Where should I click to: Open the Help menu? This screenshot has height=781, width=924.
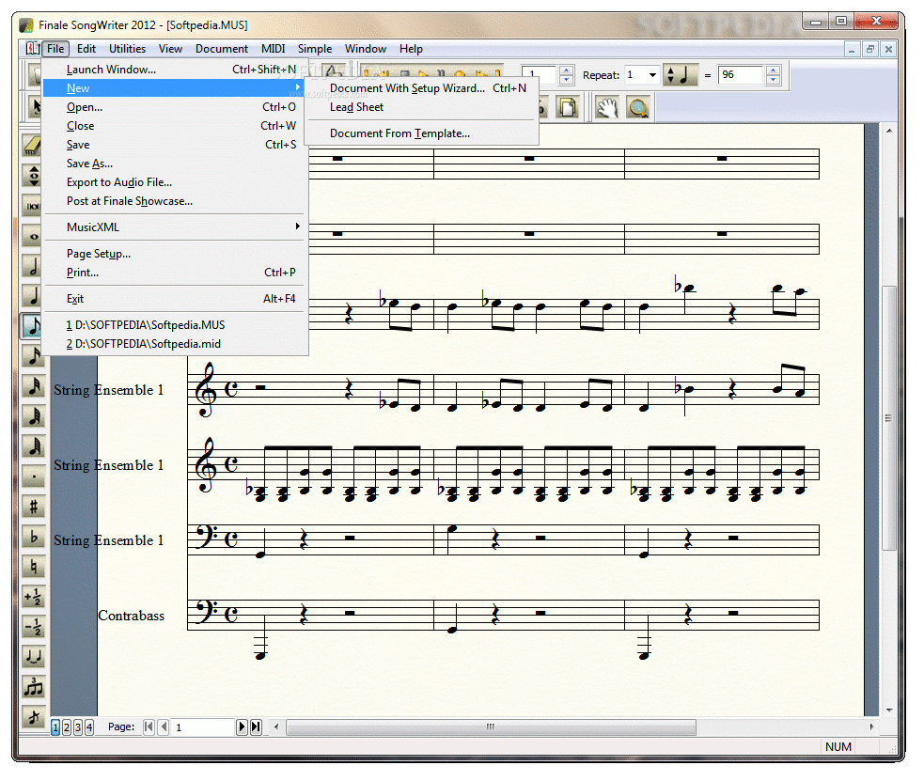coord(411,48)
